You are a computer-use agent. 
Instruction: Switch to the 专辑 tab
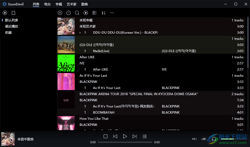point(59,4)
